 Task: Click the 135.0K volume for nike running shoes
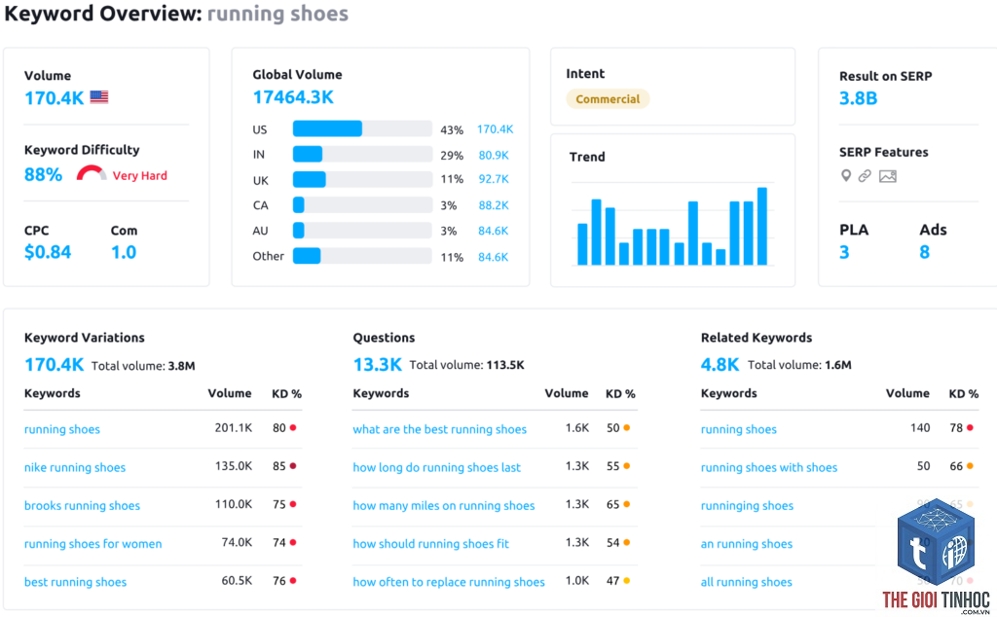click(234, 466)
